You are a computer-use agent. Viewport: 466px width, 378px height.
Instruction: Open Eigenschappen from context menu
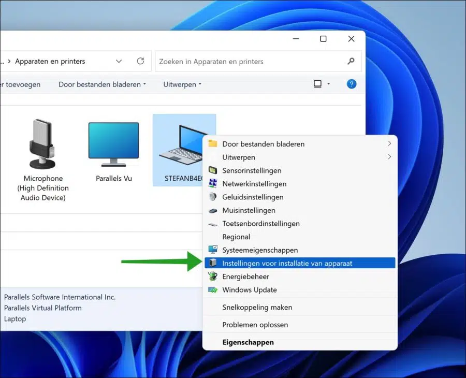(x=300, y=342)
